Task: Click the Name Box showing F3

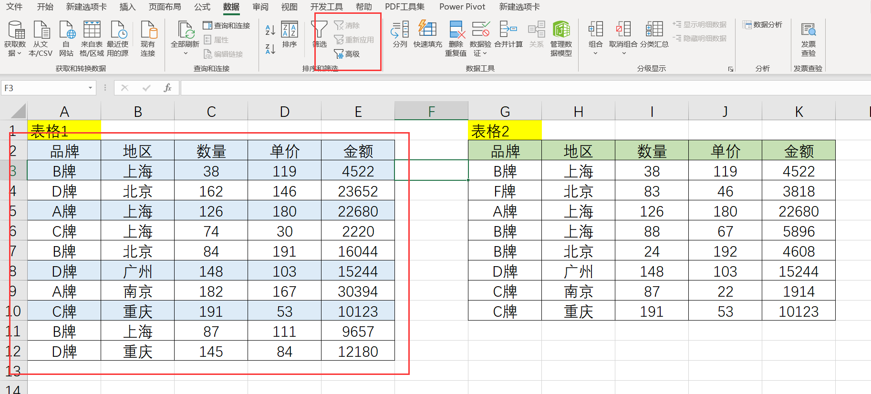Action: [43, 88]
